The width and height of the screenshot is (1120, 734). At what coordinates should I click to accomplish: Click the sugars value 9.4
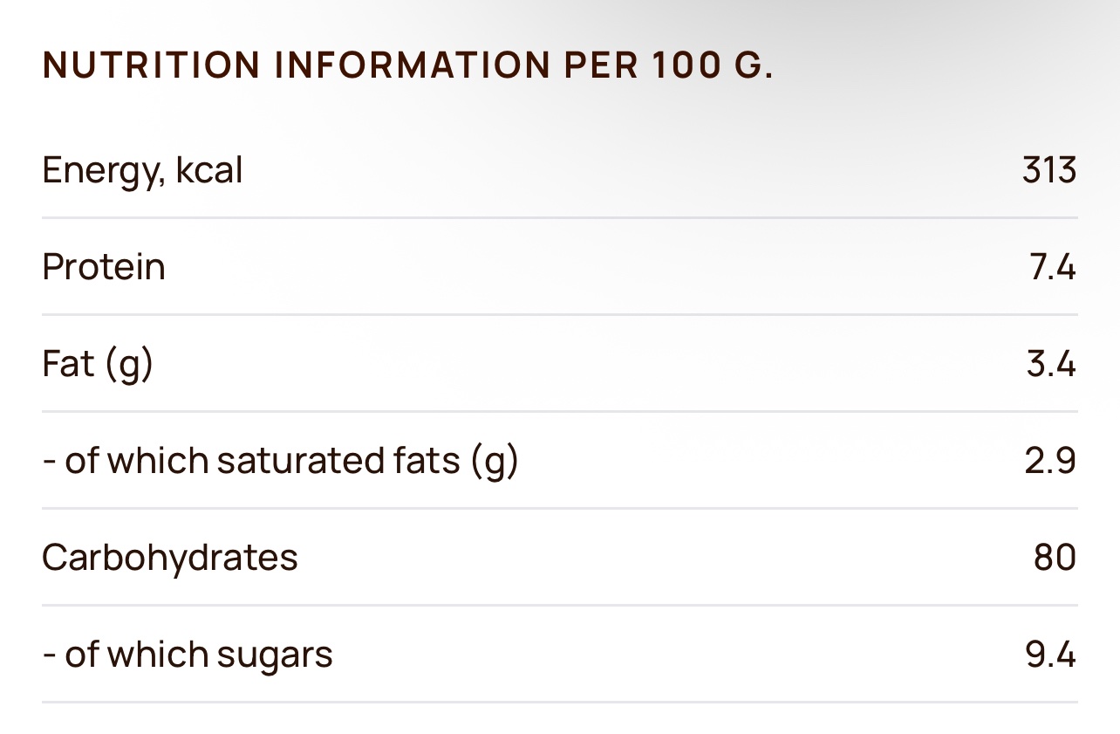tap(1051, 654)
